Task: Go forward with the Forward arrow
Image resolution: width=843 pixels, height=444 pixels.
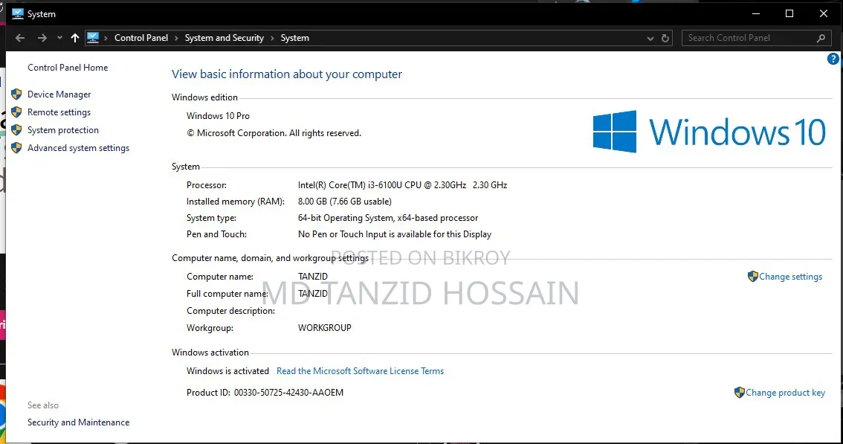Action: pos(42,38)
